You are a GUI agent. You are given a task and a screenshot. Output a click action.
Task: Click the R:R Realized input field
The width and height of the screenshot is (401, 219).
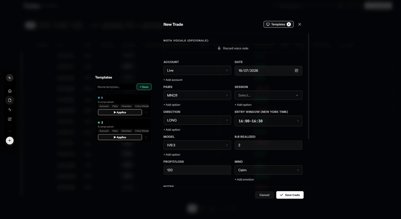(x=268, y=145)
